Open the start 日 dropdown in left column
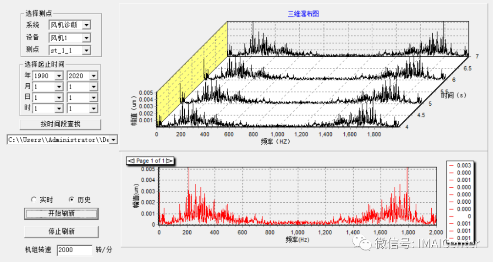This screenshot has width=495, height=265. click(x=59, y=97)
